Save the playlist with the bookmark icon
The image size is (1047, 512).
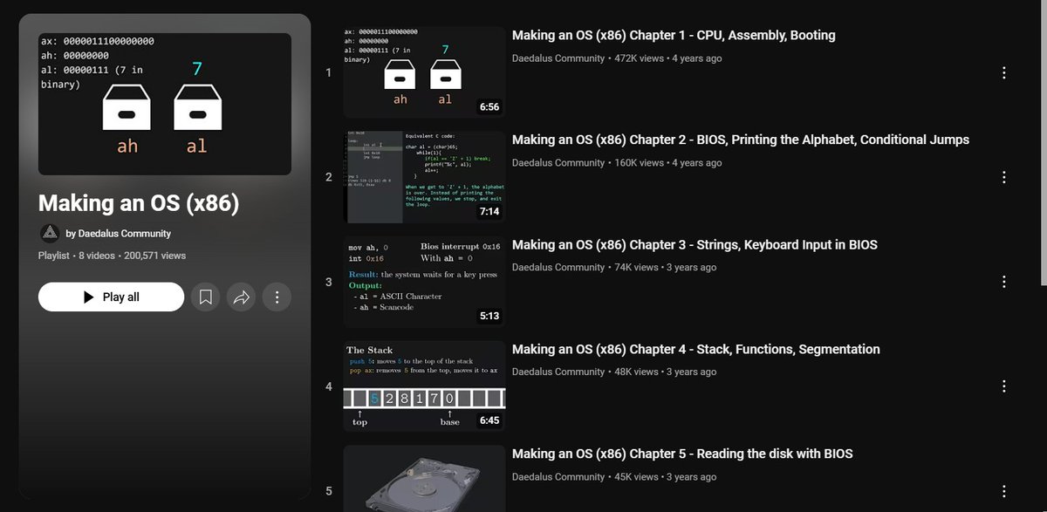click(x=206, y=297)
